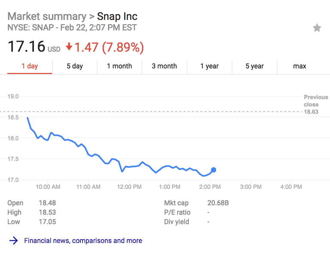330x258 pixels.
Task: Click the blue current price dot on chart
Action: click(214, 170)
